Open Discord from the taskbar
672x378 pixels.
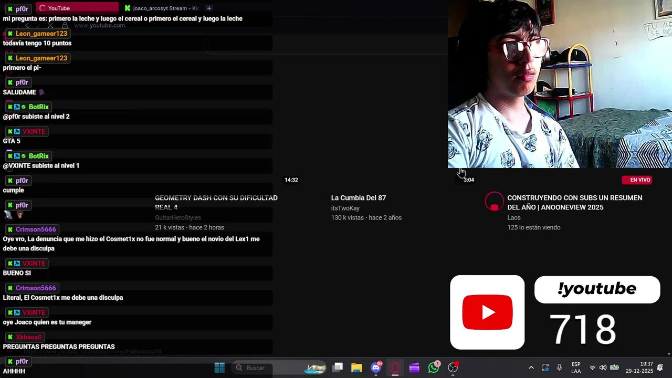tap(376, 367)
